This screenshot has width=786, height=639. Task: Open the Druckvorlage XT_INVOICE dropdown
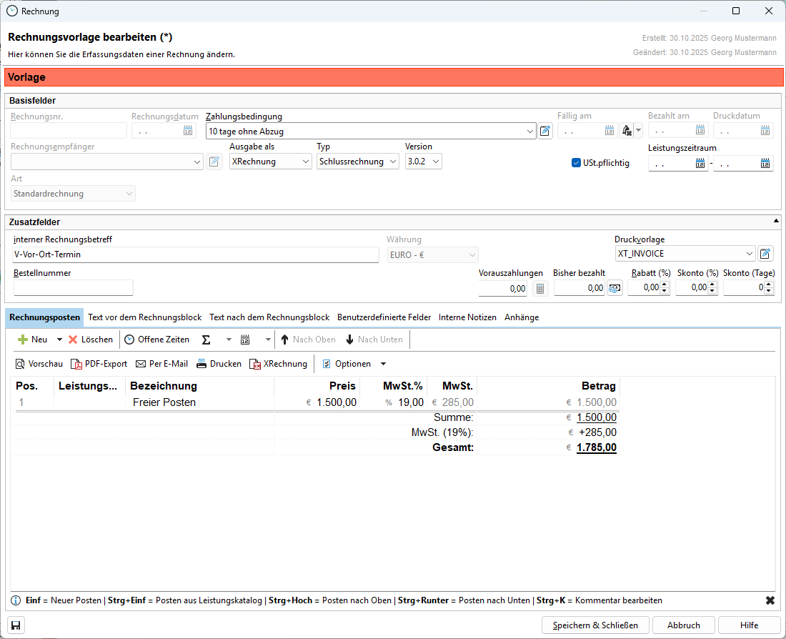pyautogui.click(x=748, y=254)
